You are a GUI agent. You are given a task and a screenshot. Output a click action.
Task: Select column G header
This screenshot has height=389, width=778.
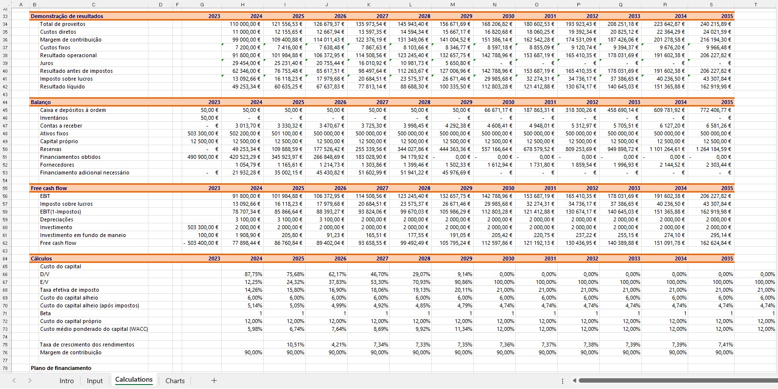pyautogui.click(x=202, y=4)
